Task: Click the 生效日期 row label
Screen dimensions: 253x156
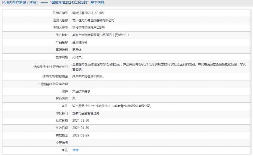Action: tap(62, 128)
